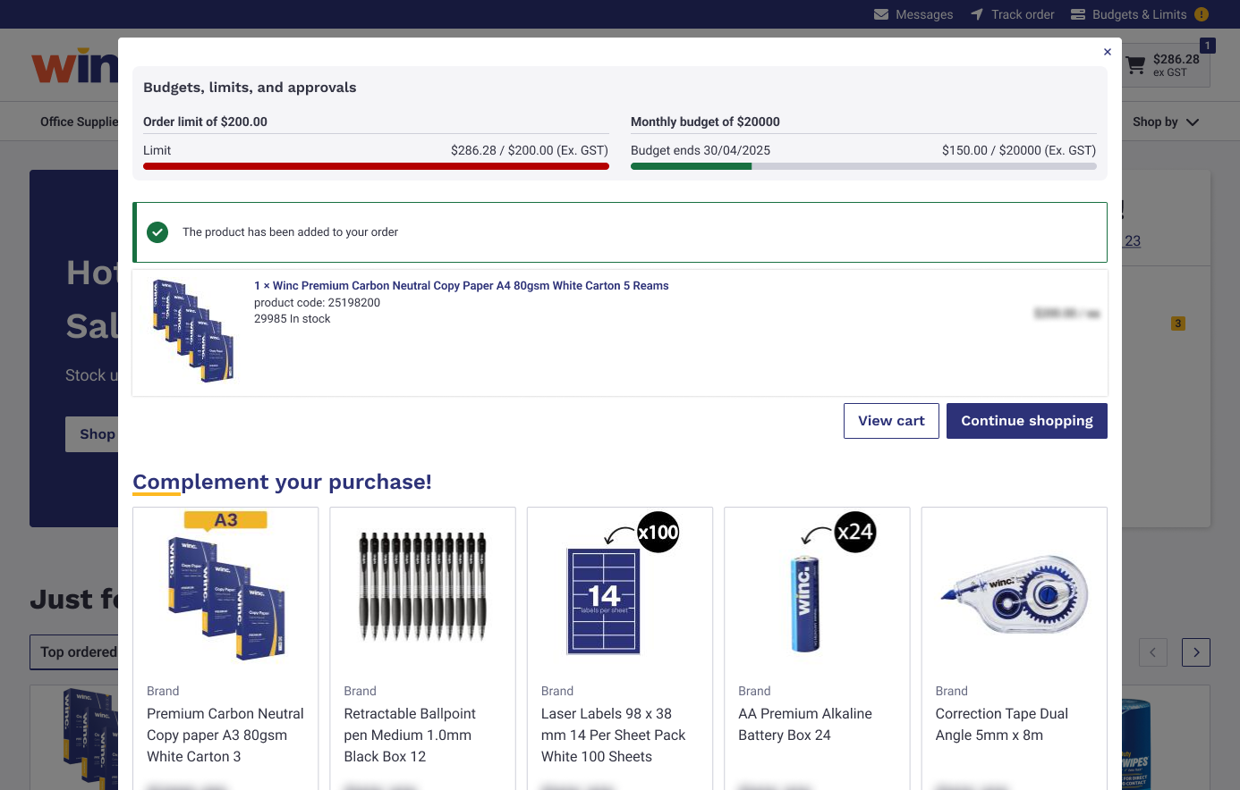Image resolution: width=1240 pixels, height=790 pixels.
Task: Open Track order link
Action: point(1023,14)
